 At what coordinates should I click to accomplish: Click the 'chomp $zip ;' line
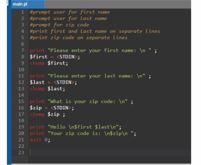(47, 114)
